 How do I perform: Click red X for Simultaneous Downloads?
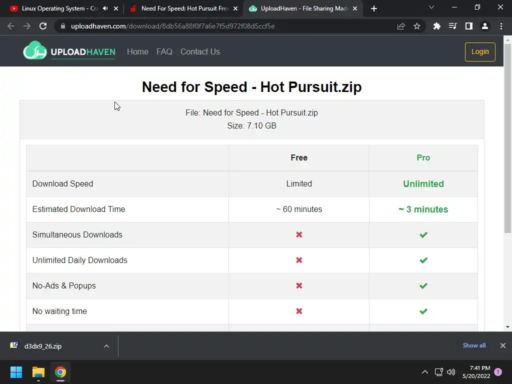click(299, 235)
